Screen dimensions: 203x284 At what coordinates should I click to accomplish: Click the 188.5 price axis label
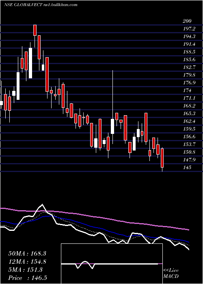click(189, 52)
